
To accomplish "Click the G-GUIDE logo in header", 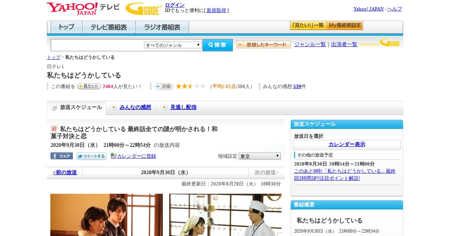I will (144, 9).
